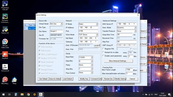
Task: Open Python 3.8 desktop icon
Action: click(5, 30)
